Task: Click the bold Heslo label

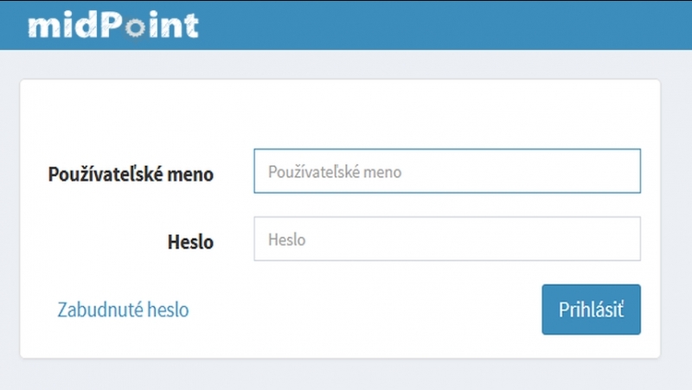Action: click(190, 242)
